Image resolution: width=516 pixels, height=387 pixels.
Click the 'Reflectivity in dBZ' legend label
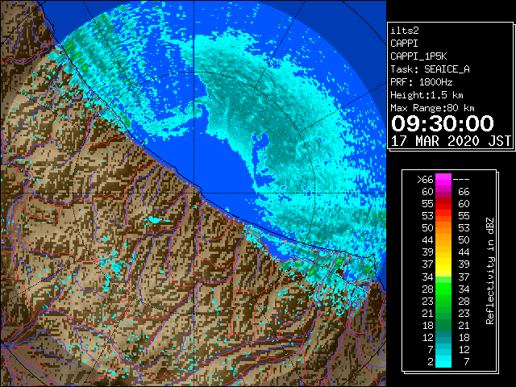[489, 271]
